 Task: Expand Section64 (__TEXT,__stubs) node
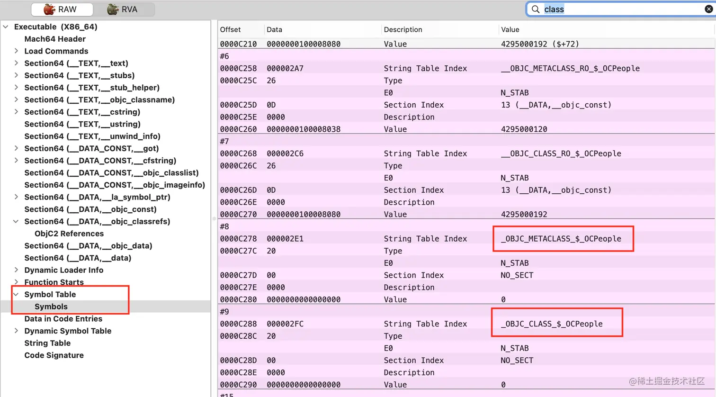(16, 75)
